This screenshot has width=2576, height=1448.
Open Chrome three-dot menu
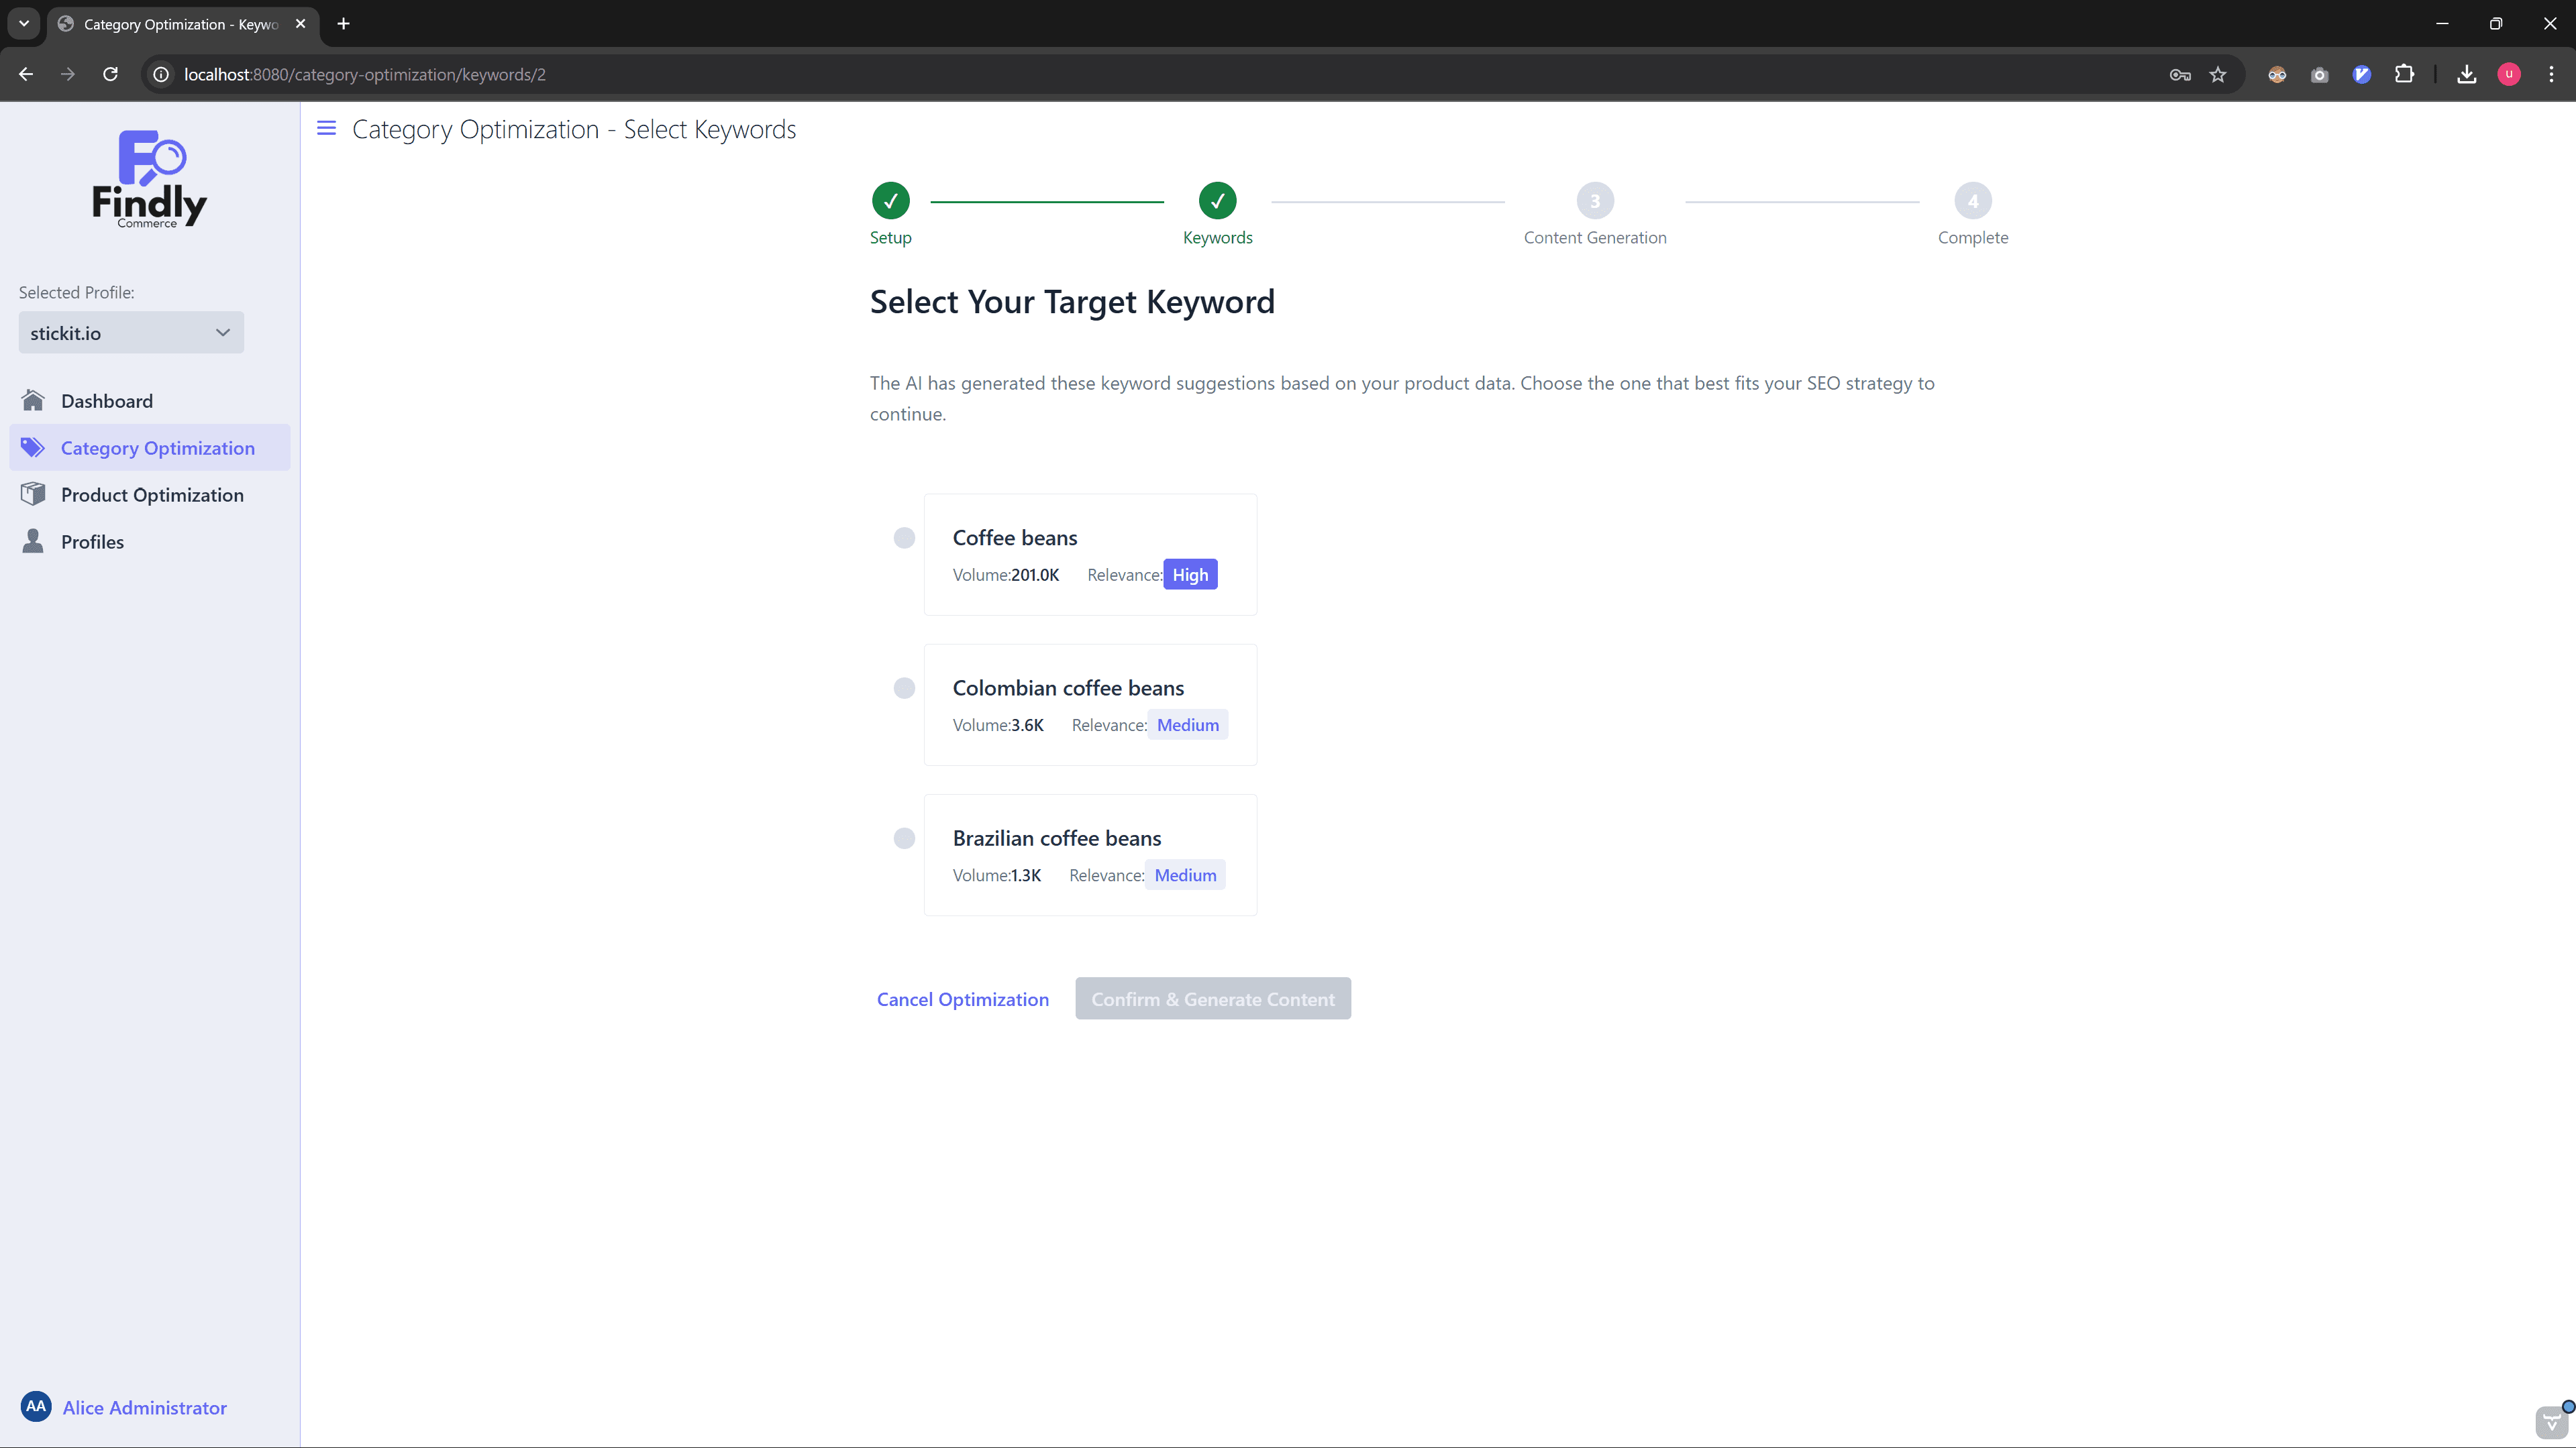tap(2551, 75)
